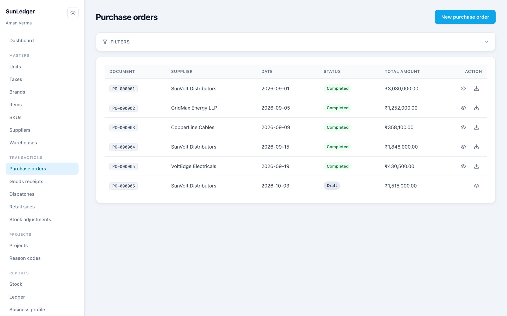
Task: Click the funnel filter icon
Action: [x=105, y=42]
